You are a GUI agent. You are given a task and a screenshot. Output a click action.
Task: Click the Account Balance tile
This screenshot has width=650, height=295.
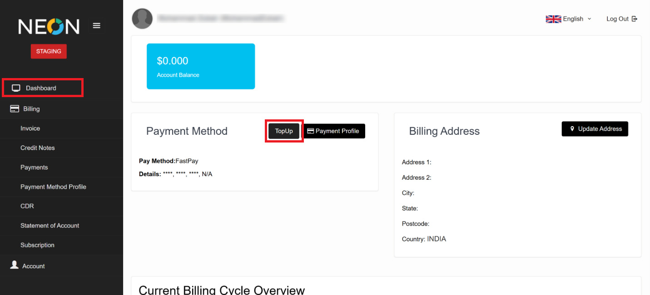click(201, 66)
